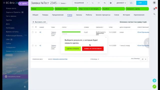Click the expand fullscreen icon button
This screenshot has width=160, height=90.
(x=131, y=3)
